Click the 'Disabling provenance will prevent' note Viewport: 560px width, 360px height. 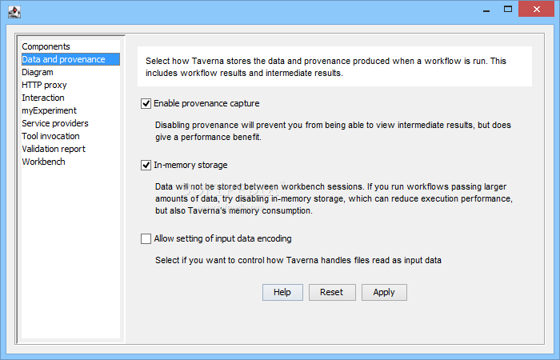pos(333,131)
